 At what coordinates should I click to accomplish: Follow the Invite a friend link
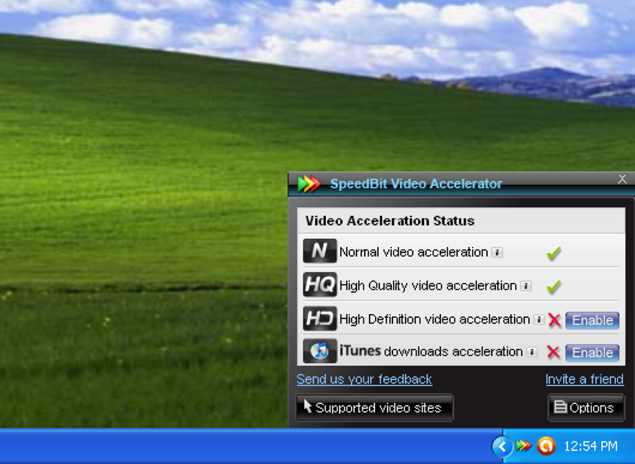click(x=585, y=379)
